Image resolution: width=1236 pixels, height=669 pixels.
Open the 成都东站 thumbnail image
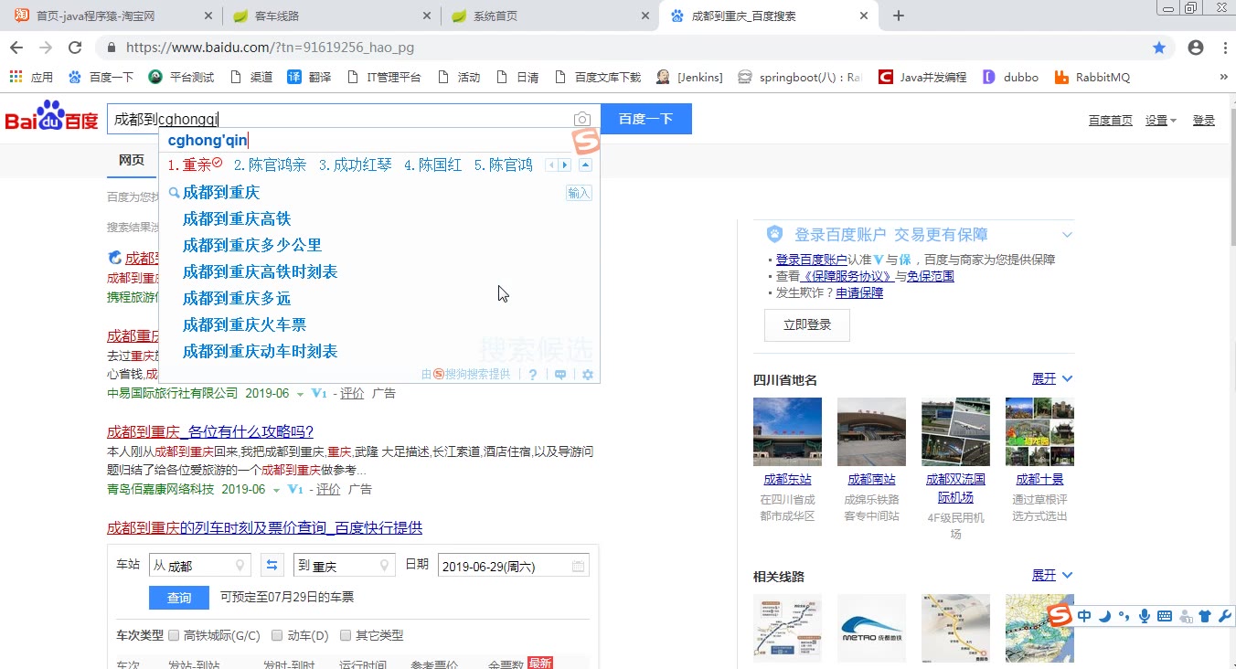click(x=787, y=431)
